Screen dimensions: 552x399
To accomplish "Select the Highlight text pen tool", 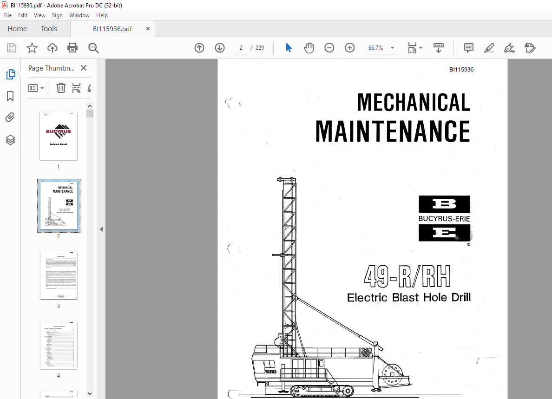I will tap(489, 48).
